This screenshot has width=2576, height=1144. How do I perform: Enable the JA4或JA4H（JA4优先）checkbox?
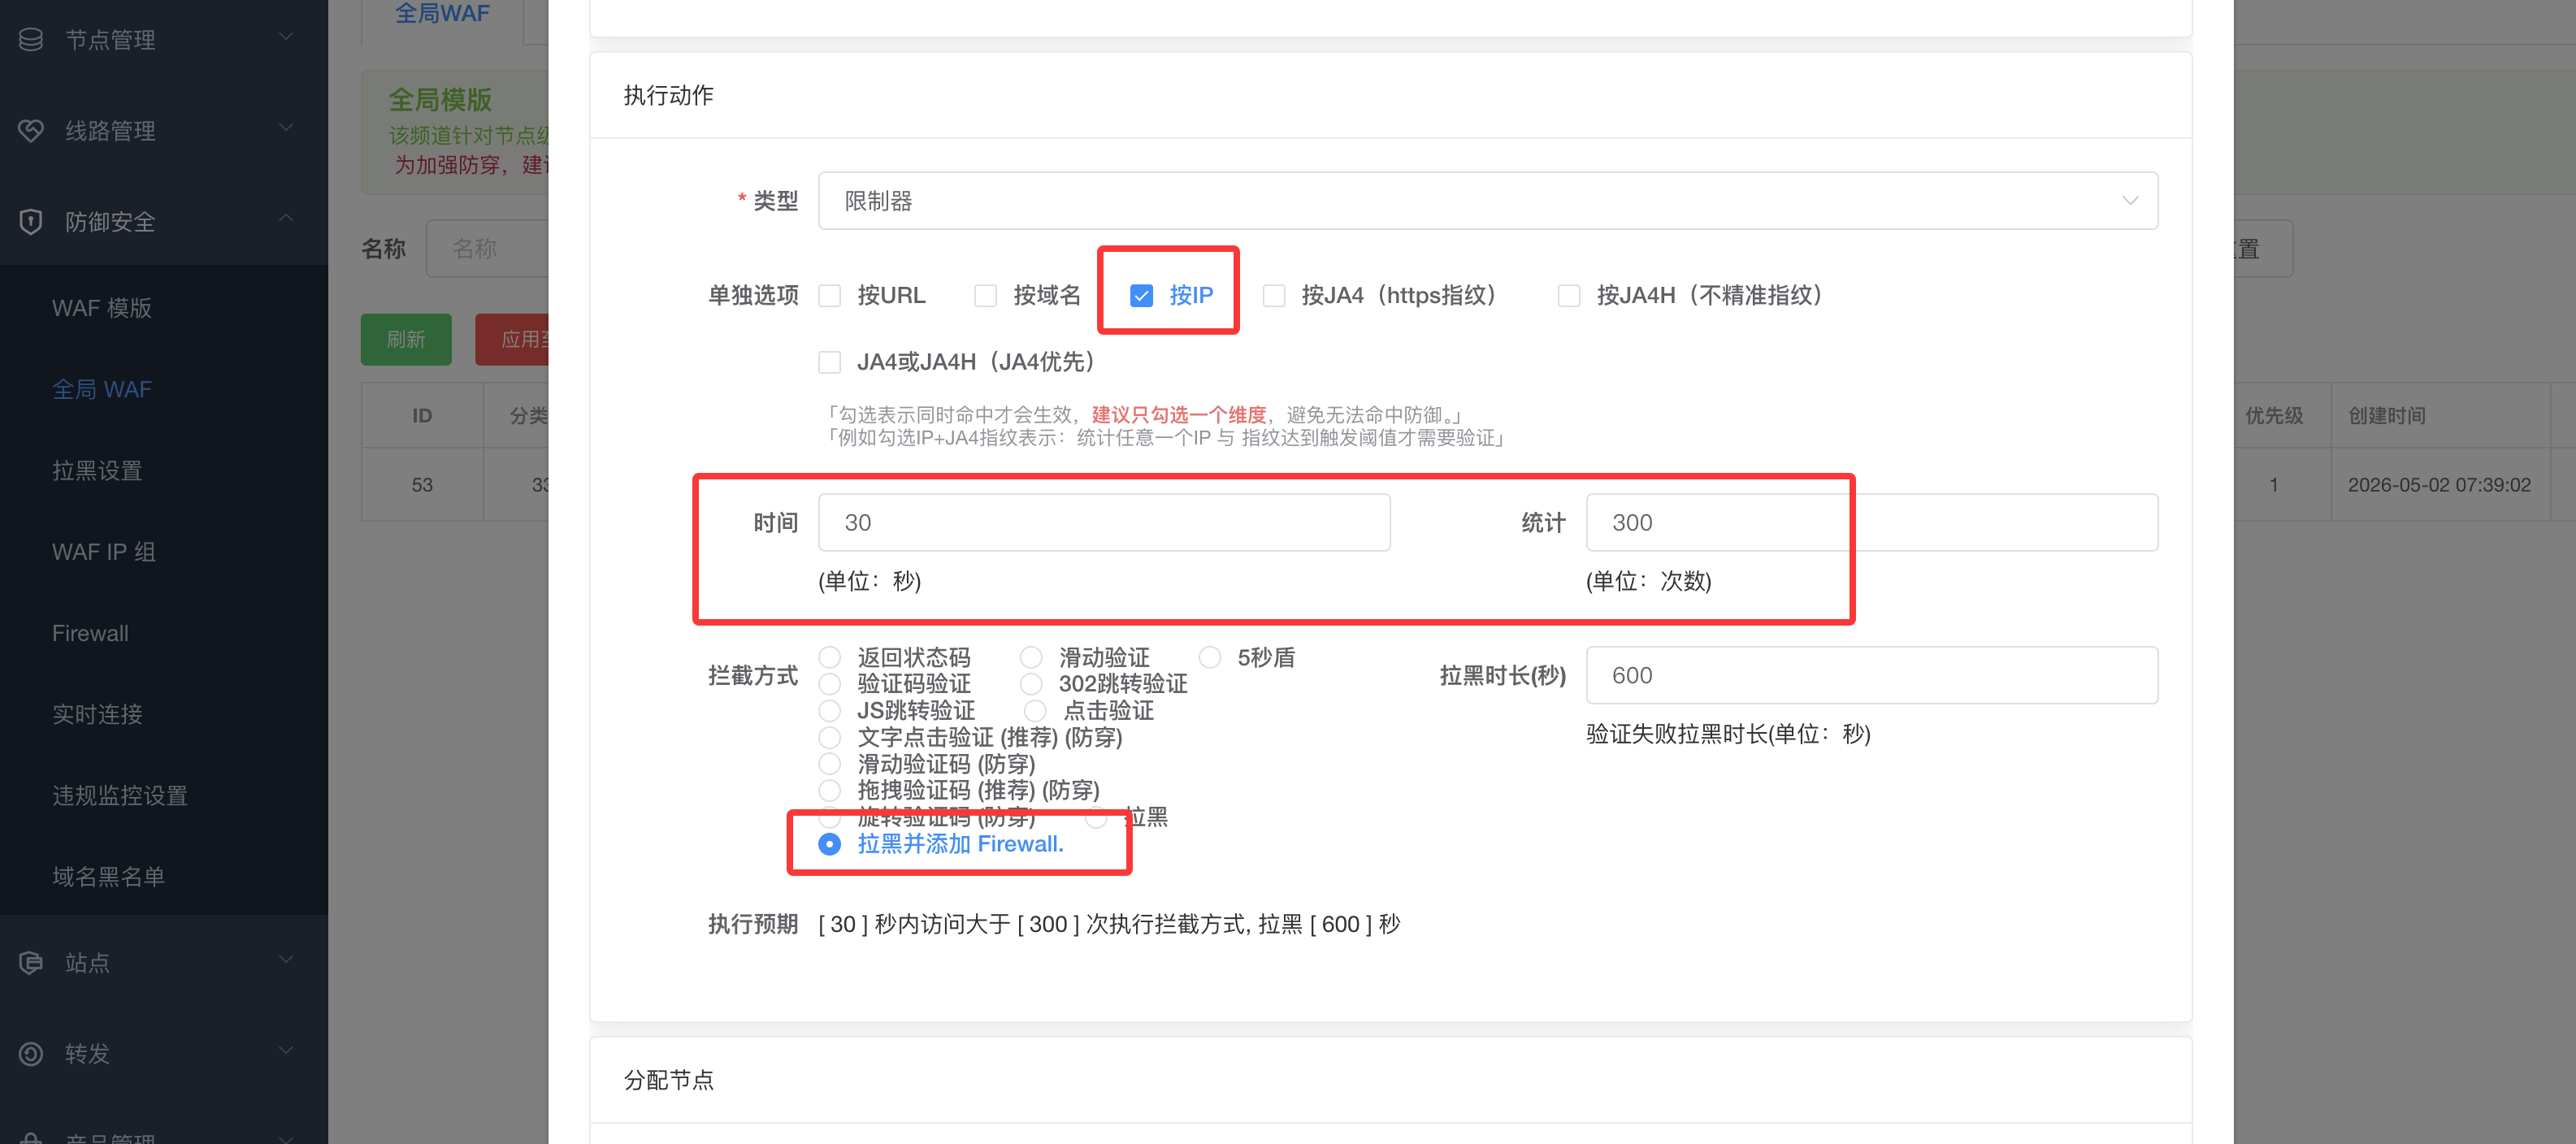tap(830, 362)
